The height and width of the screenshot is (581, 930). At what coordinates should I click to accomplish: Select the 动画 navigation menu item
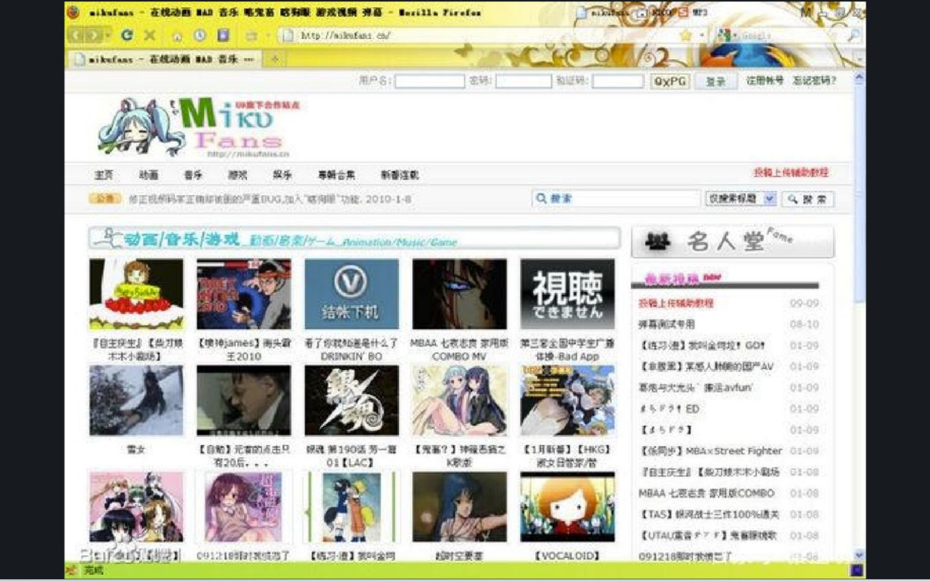pyautogui.click(x=148, y=175)
